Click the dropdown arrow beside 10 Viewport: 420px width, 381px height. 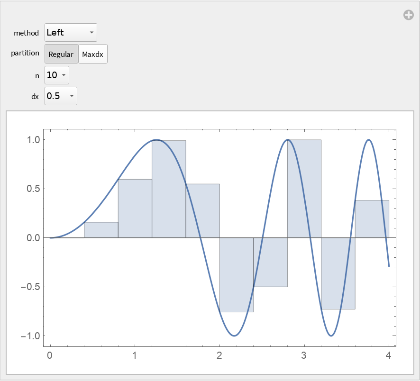pos(64,75)
